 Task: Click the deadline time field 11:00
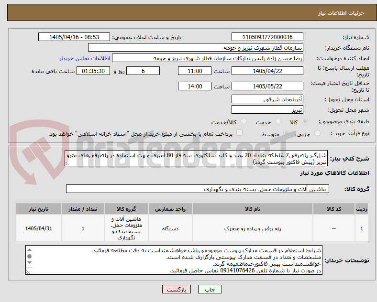(195, 71)
